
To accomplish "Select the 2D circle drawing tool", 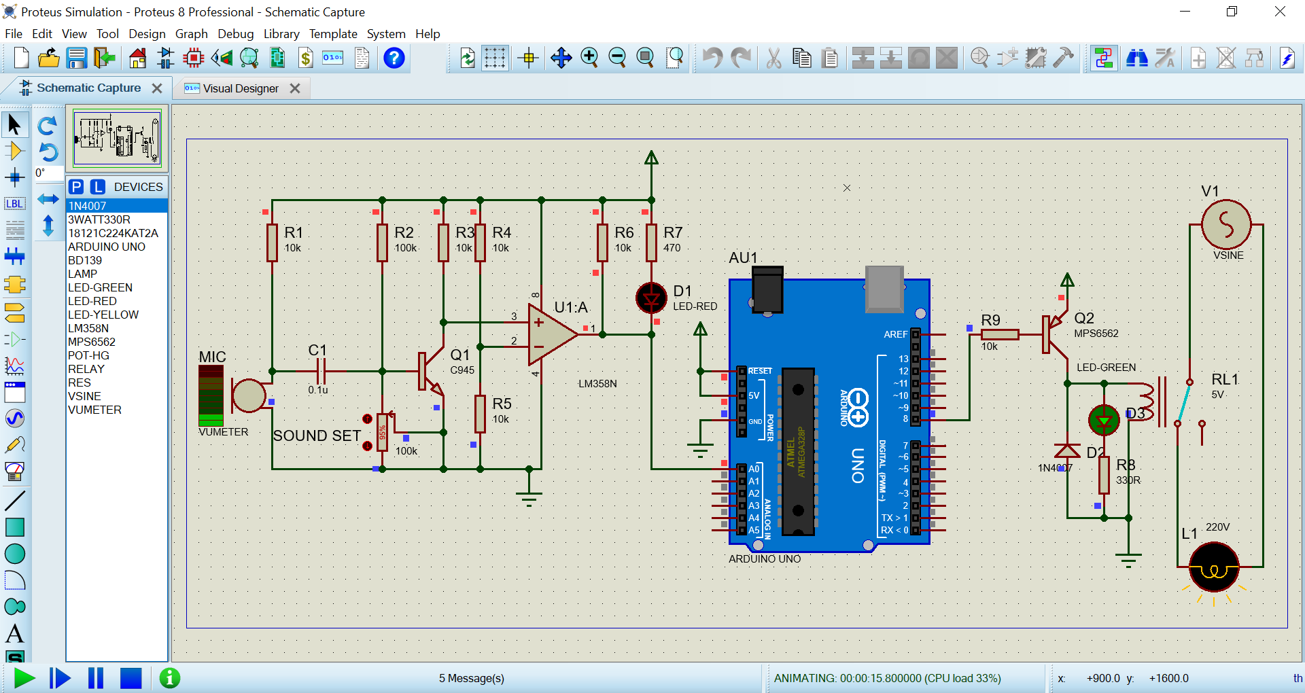I will click(x=14, y=554).
